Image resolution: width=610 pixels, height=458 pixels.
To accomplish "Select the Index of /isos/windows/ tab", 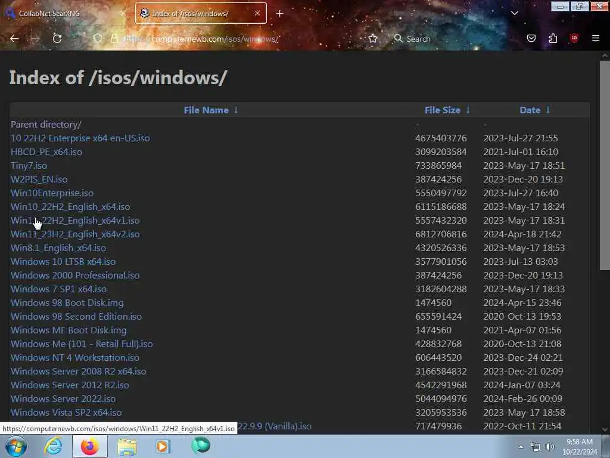I will [x=201, y=13].
